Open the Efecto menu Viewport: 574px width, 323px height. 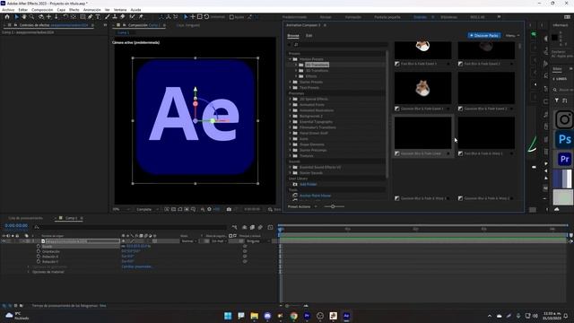click(74, 10)
